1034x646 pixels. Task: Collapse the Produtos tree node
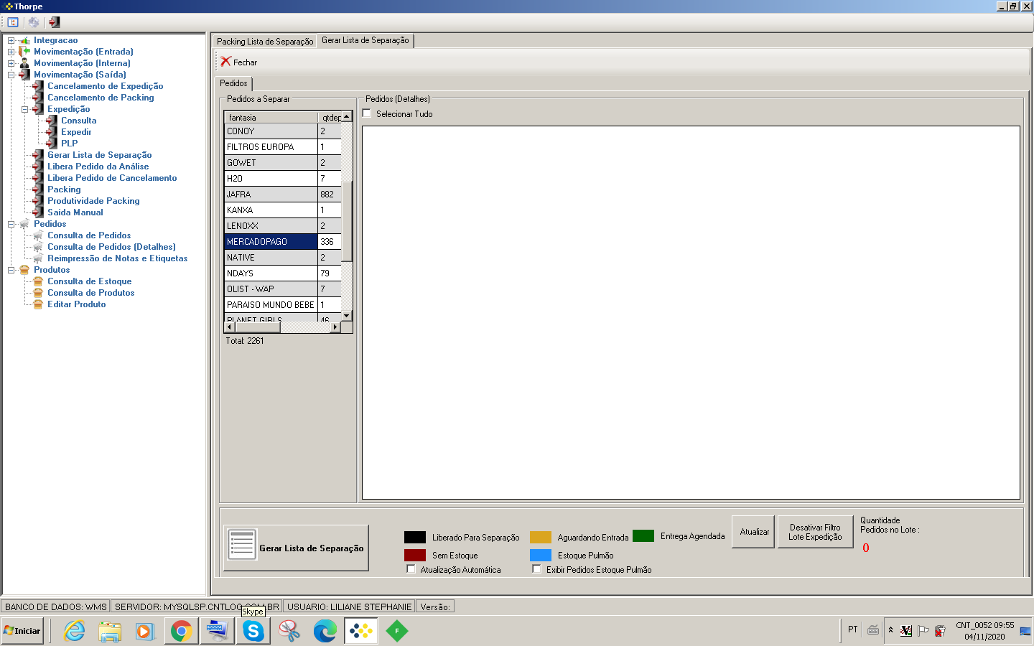[x=11, y=270]
